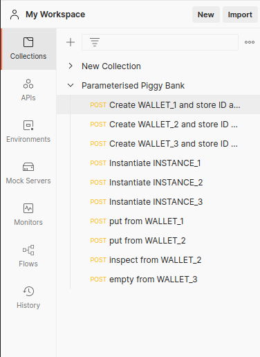Collapse the Parameterised Piggy Bank chevron
The width and height of the screenshot is (260, 357).
click(x=71, y=86)
